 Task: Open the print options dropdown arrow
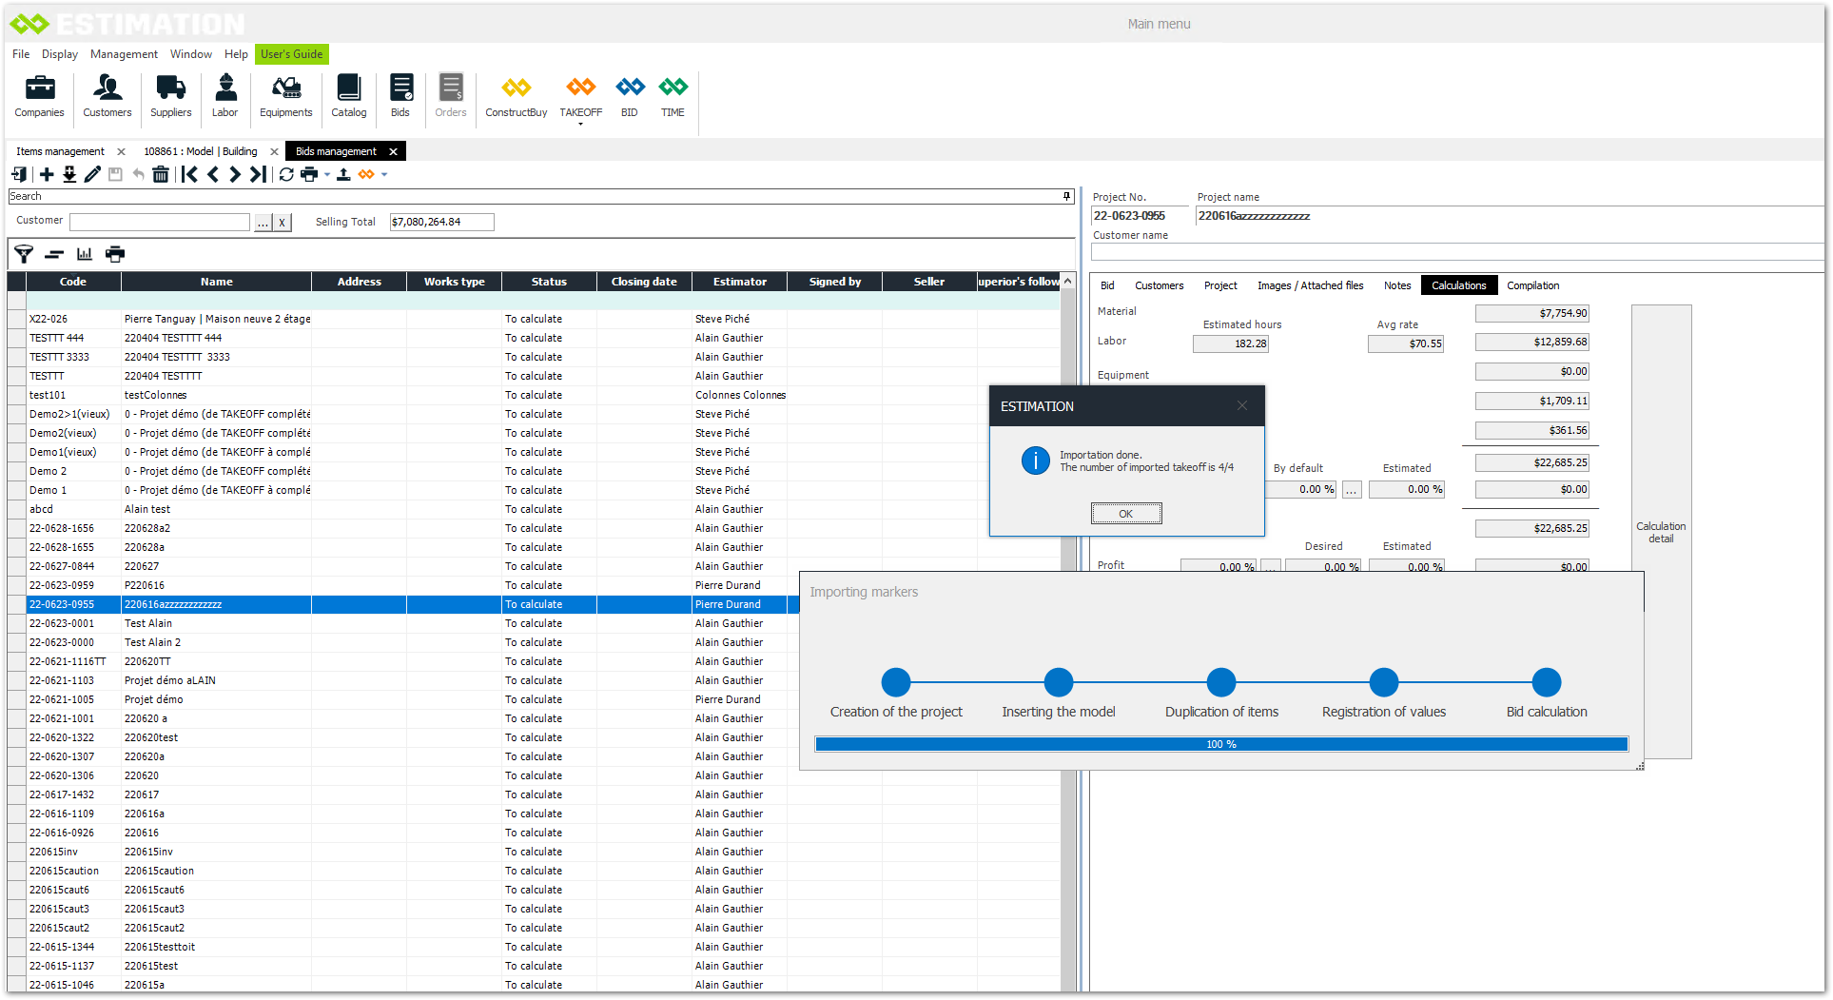coord(327,174)
